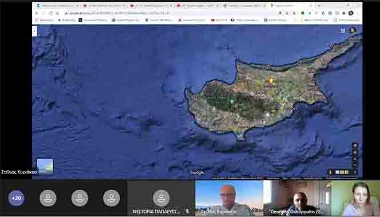Switch to the first browser tab
Screen dimensions: 380x217
point(57,5)
